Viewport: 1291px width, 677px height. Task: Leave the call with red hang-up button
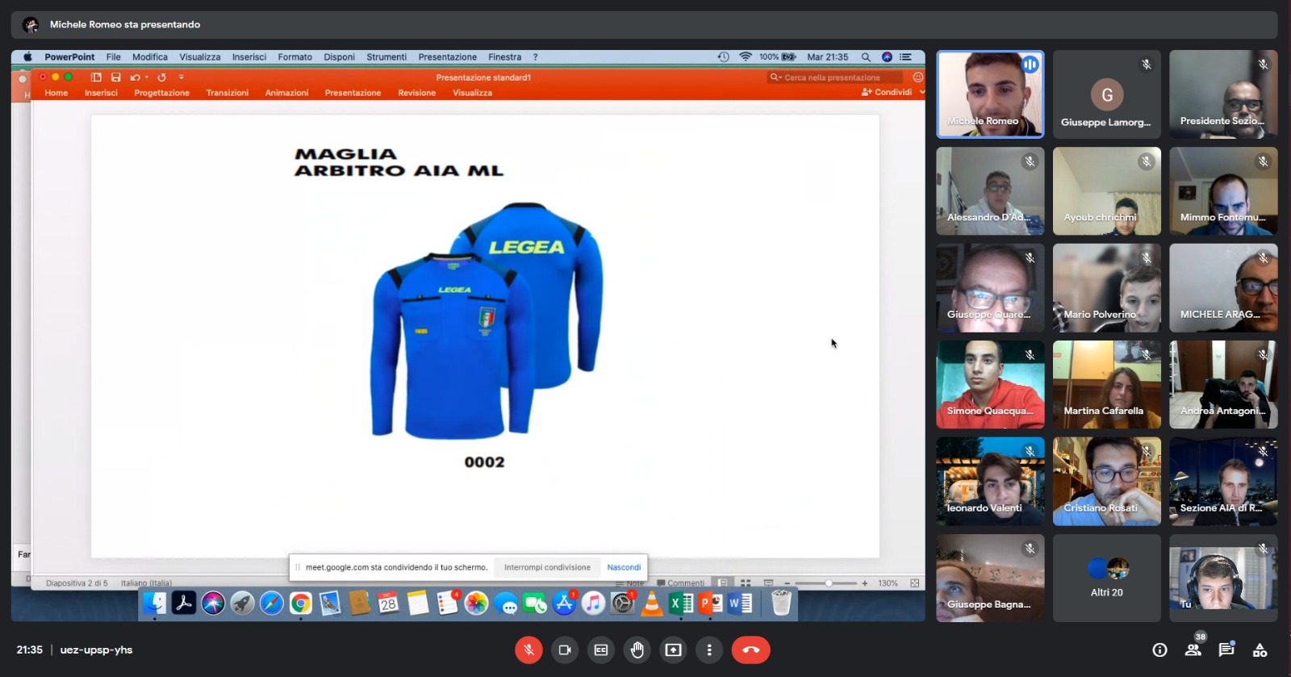click(750, 650)
